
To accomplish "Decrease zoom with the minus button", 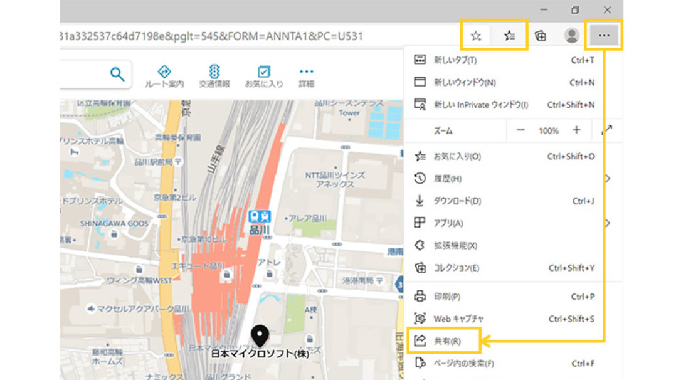I will tap(520, 130).
